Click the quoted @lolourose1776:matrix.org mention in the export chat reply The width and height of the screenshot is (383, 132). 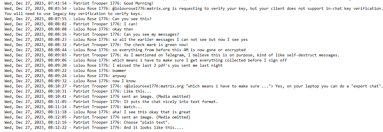(x=155, y=86)
